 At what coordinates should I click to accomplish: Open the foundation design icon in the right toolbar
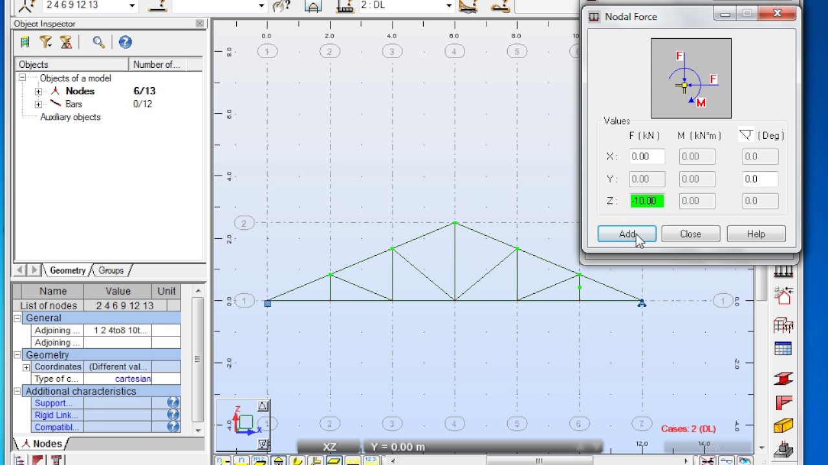click(783, 449)
